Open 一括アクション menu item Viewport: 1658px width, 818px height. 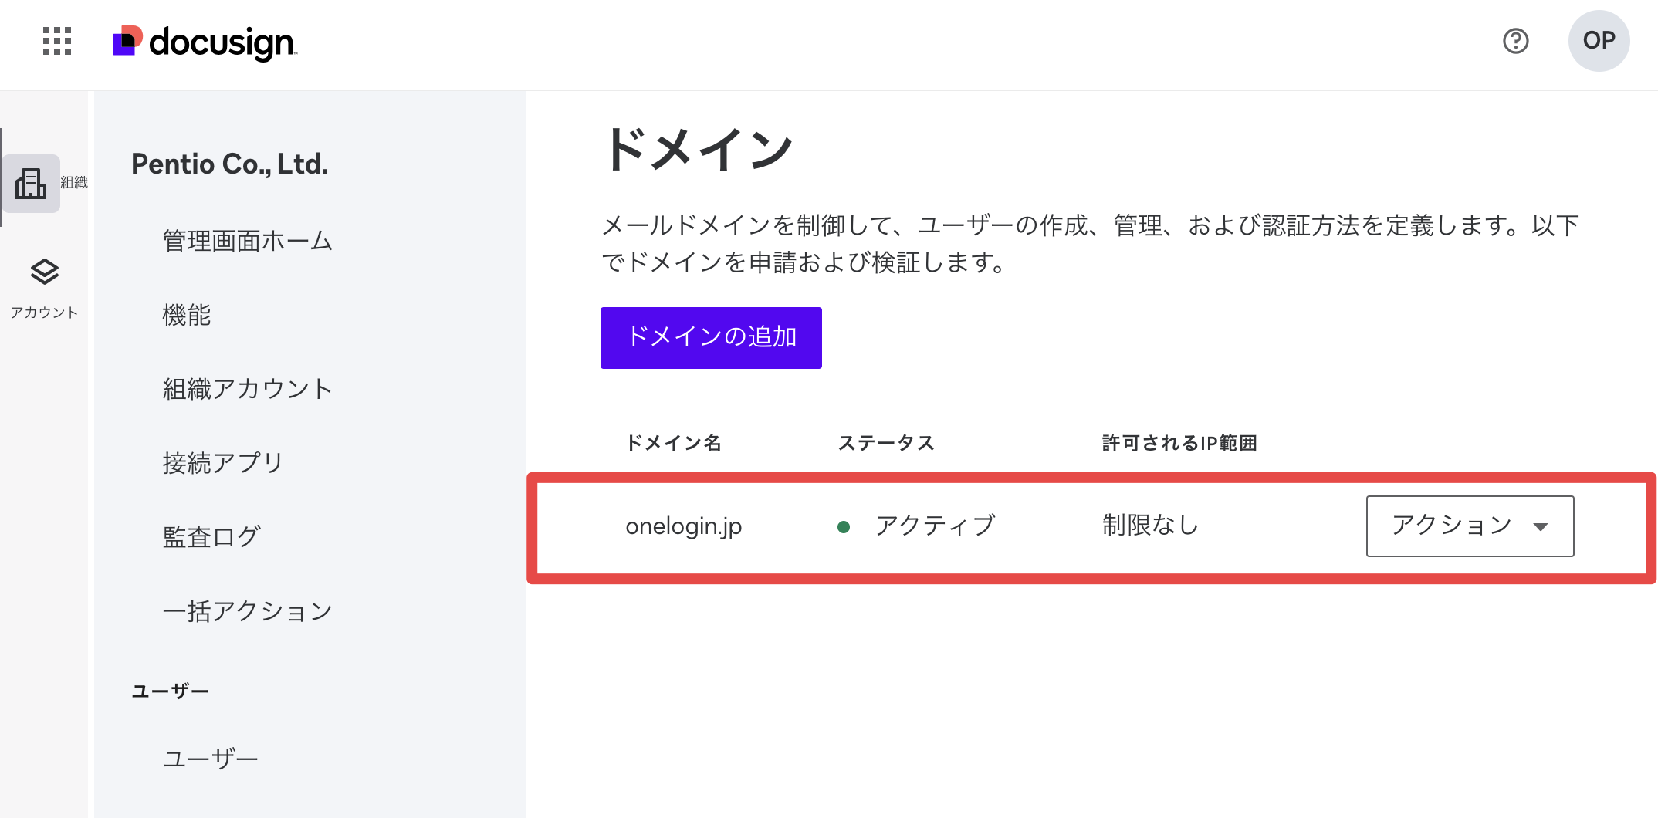tap(248, 611)
